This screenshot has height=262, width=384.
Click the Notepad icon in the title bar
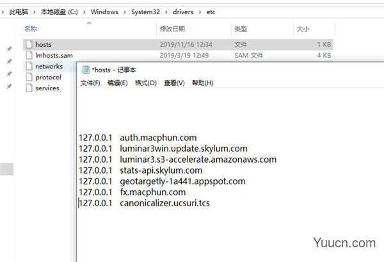pos(85,70)
